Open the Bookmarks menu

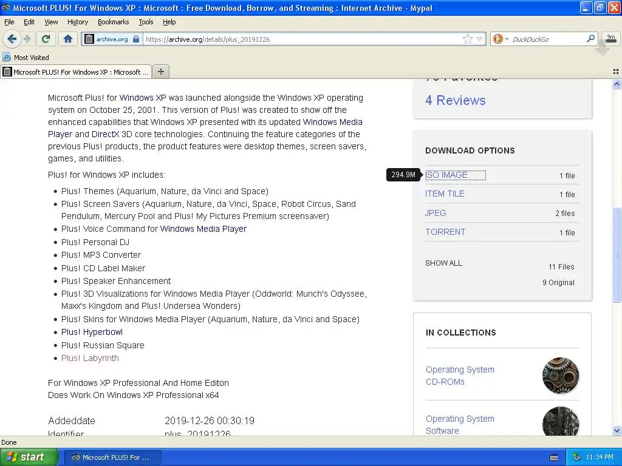114,22
